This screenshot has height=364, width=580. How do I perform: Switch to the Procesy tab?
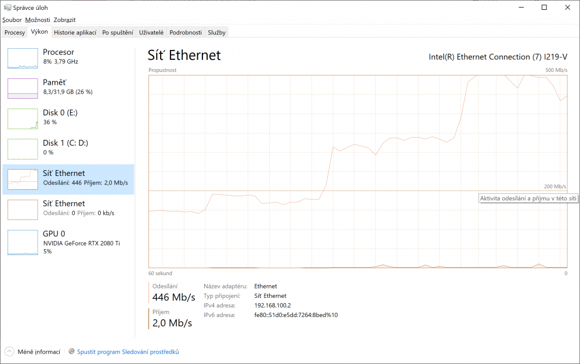coord(14,33)
